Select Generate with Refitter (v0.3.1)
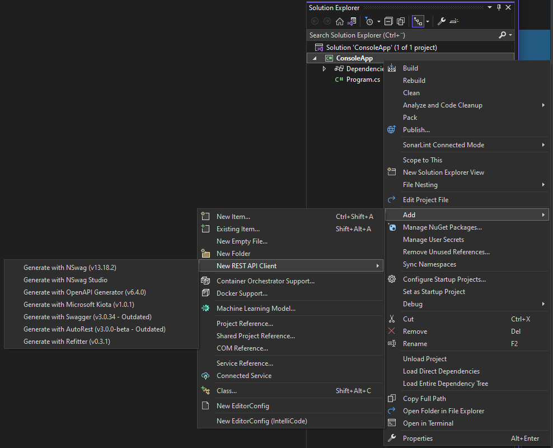553x448 pixels. coord(101,342)
